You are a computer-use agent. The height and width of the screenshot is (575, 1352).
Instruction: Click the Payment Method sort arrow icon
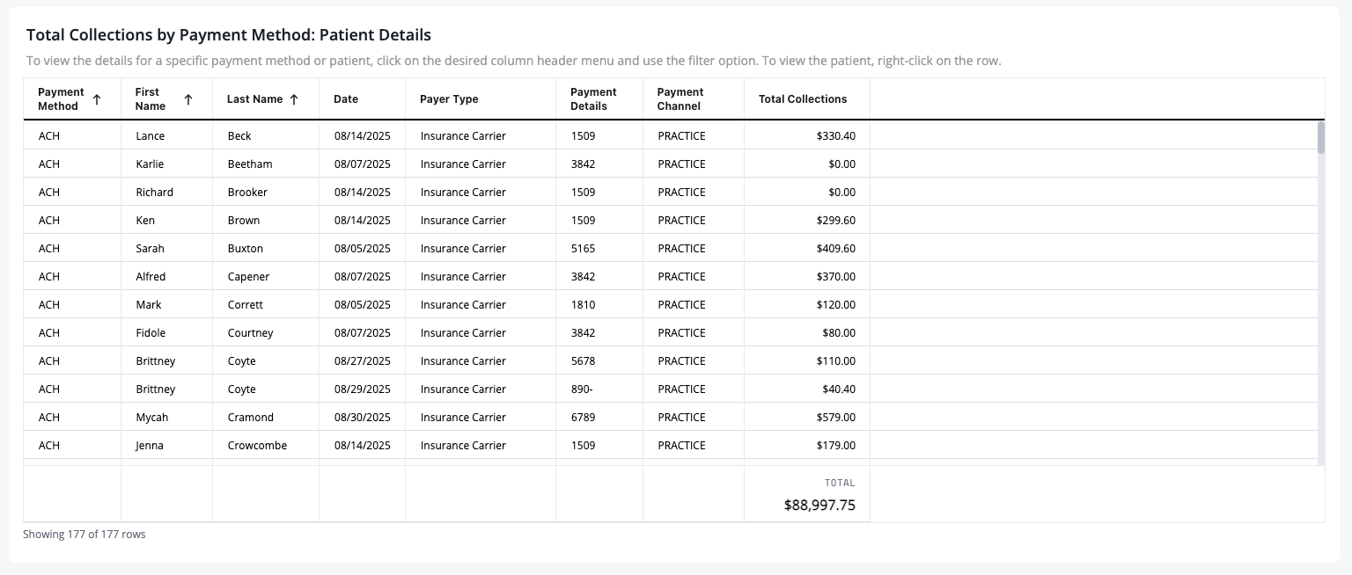97,99
